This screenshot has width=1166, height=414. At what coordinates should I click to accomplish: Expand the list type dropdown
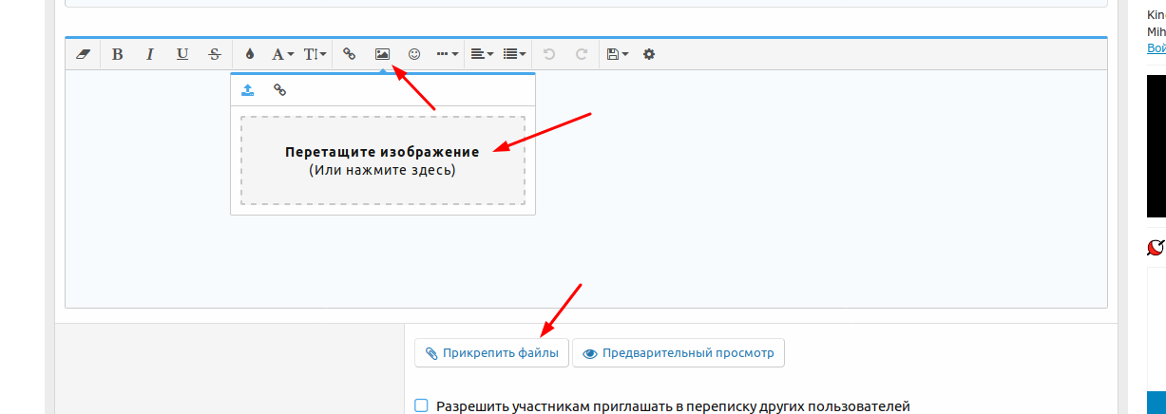(515, 54)
